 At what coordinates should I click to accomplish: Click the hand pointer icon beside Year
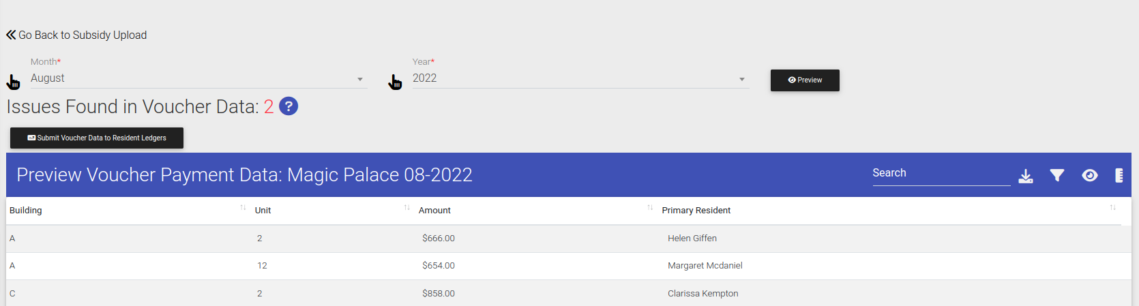395,82
